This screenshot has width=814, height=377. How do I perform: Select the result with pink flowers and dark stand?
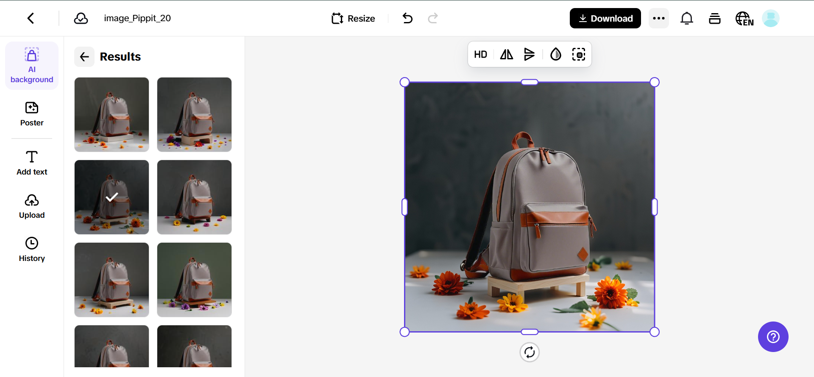[x=195, y=197]
